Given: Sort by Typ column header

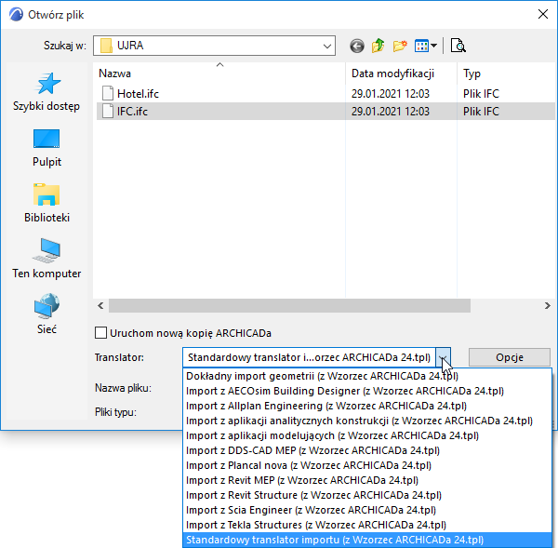Looking at the screenshot, I should click(507, 74).
